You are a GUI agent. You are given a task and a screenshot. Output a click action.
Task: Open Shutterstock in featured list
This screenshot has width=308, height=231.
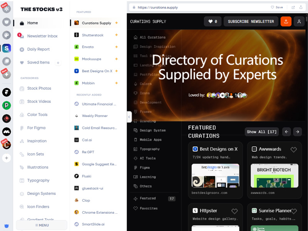pyautogui.click(x=92, y=35)
